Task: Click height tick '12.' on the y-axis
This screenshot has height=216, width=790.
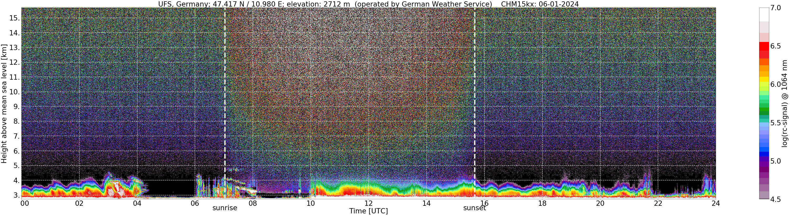Action: coord(14,62)
